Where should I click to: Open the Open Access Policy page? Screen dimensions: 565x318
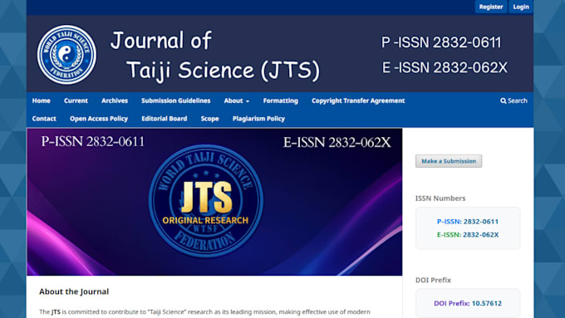(99, 119)
